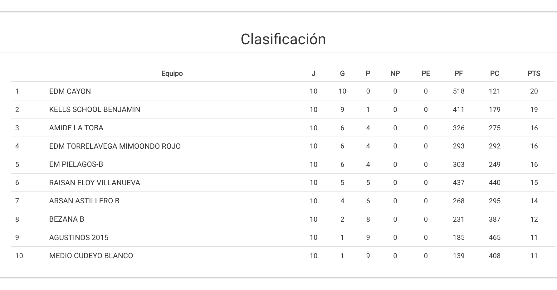Click the J column header
Image resolution: width=557 pixels, height=290 pixels.
coord(313,74)
